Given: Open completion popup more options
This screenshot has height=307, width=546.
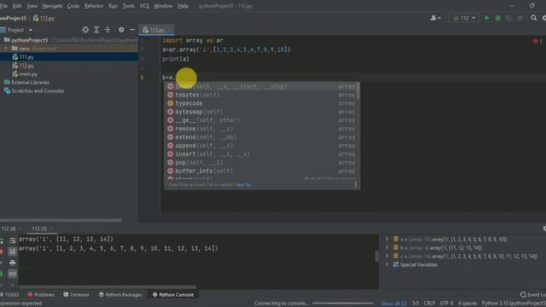Looking at the screenshot, I should coord(356,184).
